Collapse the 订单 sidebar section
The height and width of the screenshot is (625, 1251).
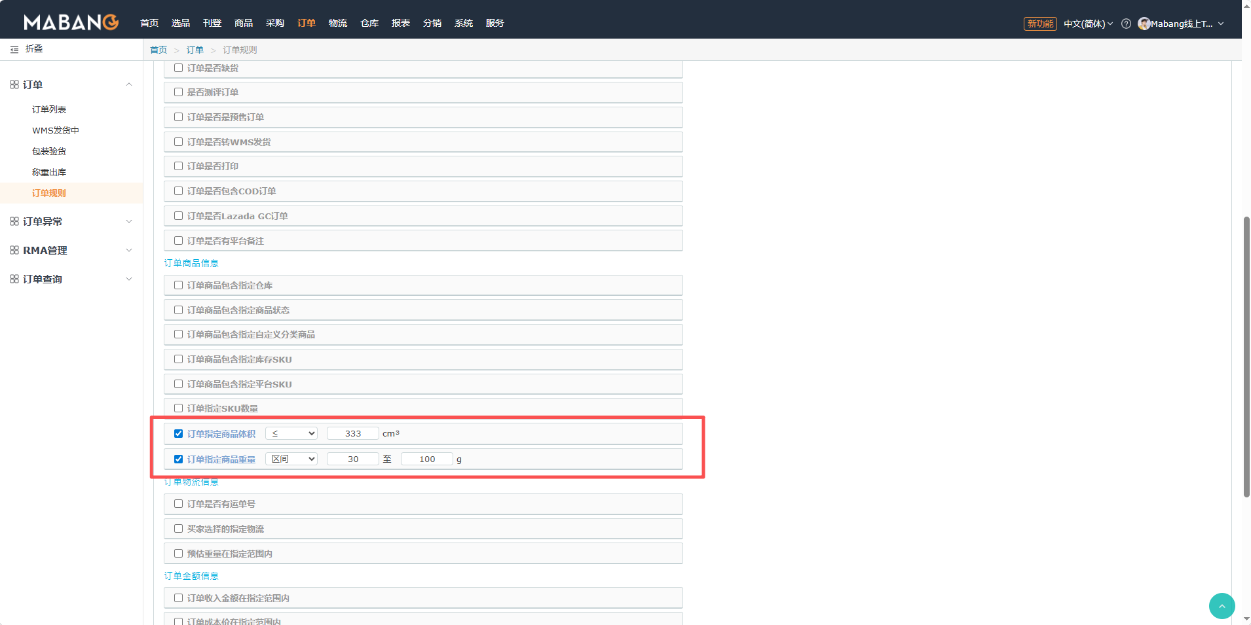[x=129, y=84]
